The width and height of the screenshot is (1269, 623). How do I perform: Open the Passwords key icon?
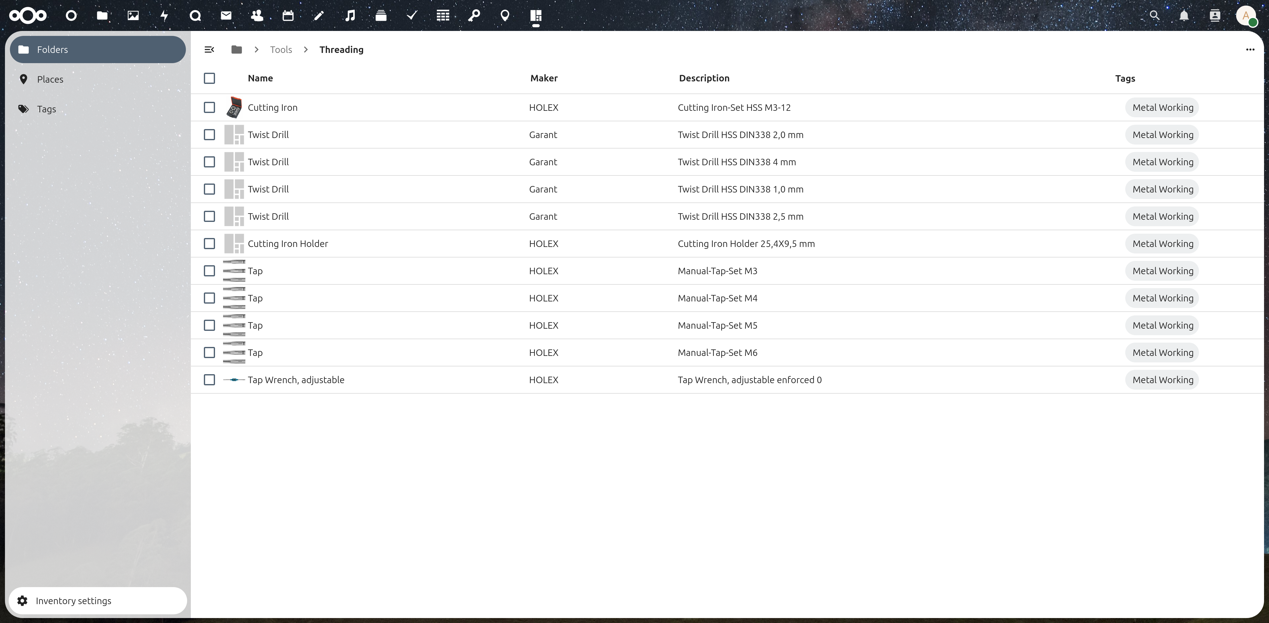(x=474, y=16)
